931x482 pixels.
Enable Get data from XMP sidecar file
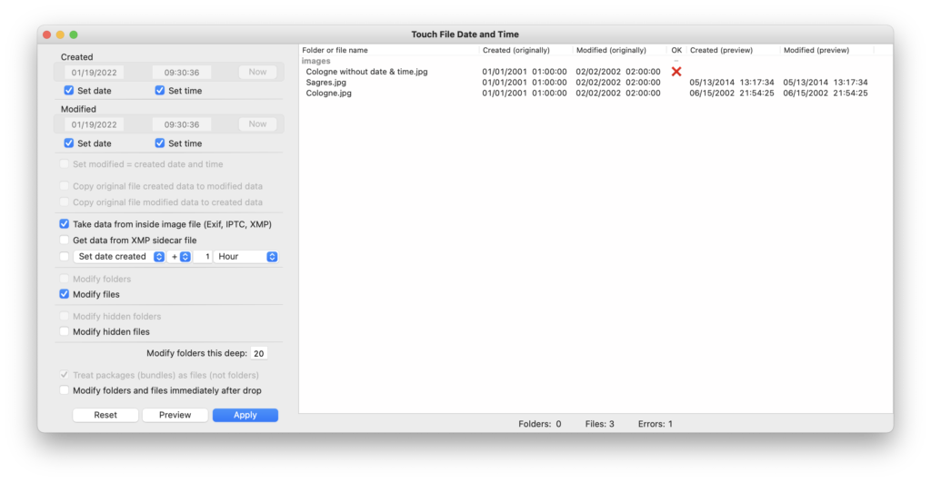(x=65, y=241)
